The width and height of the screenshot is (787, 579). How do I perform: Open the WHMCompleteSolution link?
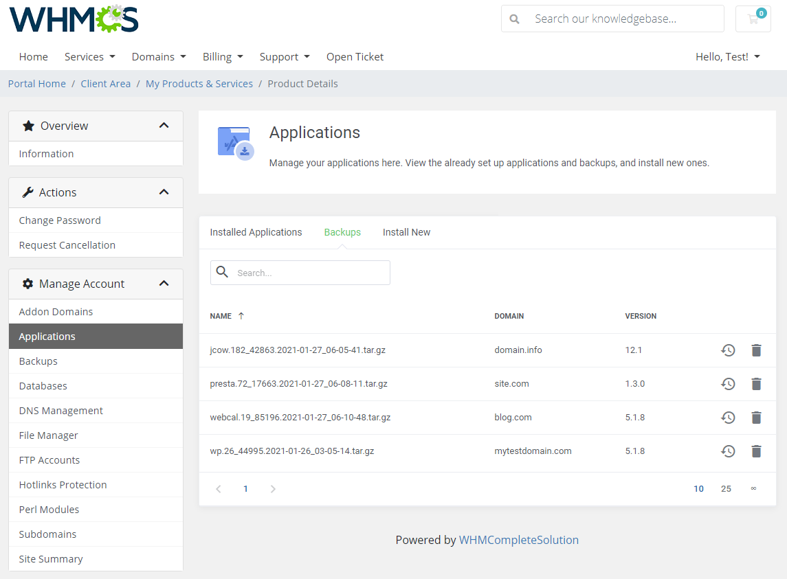pos(519,540)
